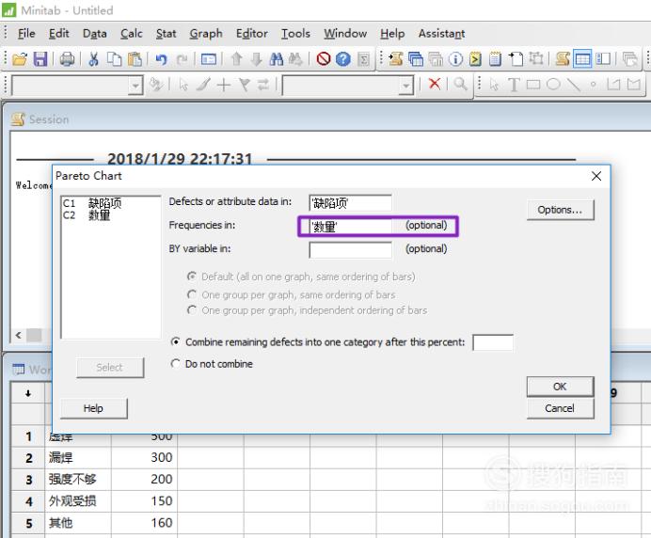
Task: Click the ellipse drawing tool icon
Action: pyautogui.click(x=553, y=85)
